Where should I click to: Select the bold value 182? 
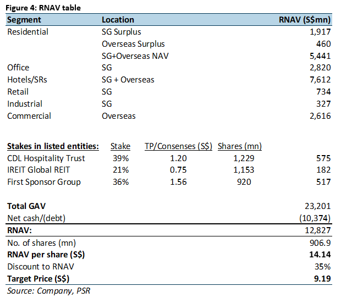click(323, 170)
